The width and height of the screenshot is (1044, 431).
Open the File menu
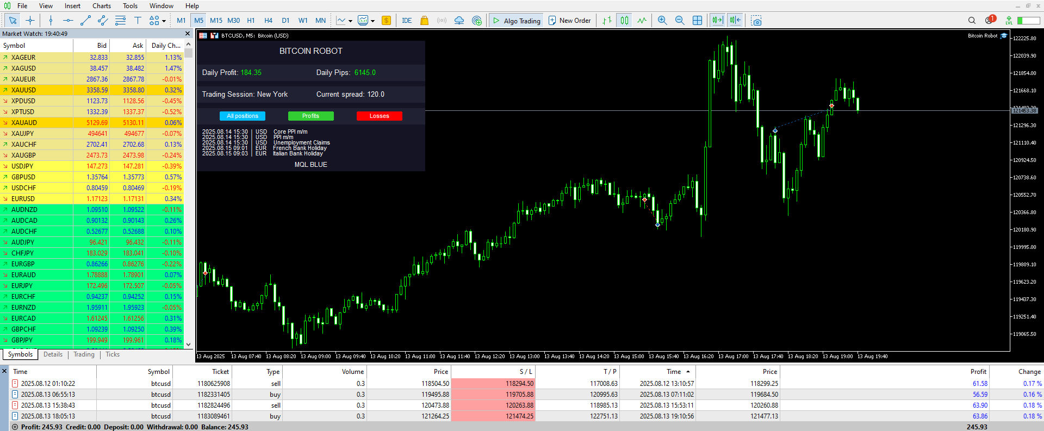click(22, 6)
